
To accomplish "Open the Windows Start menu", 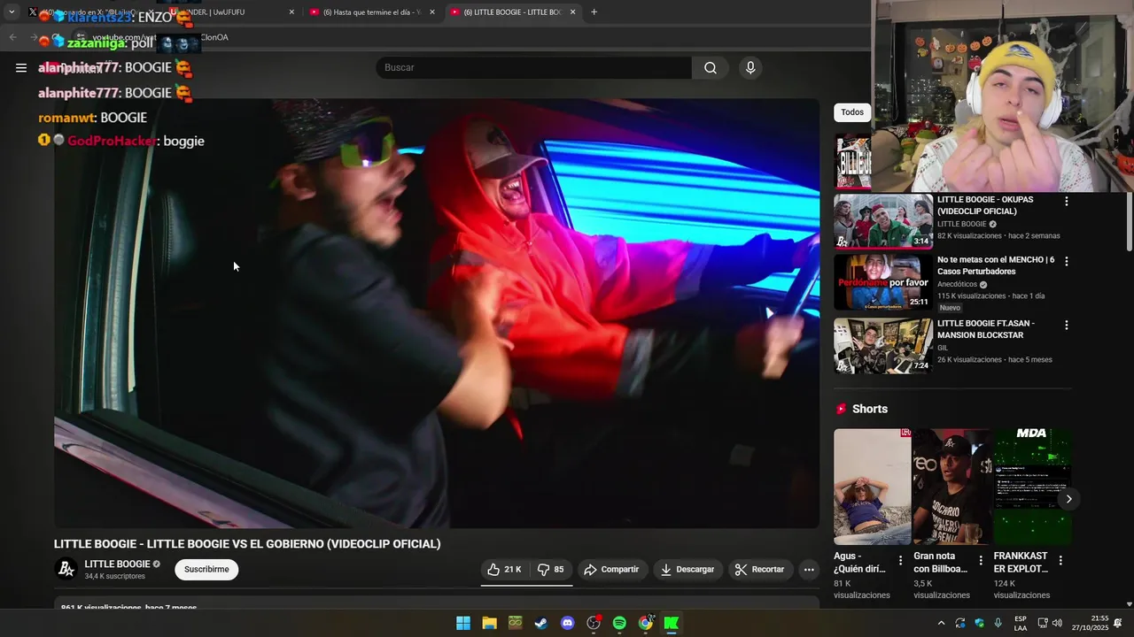I will [x=463, y=623].
